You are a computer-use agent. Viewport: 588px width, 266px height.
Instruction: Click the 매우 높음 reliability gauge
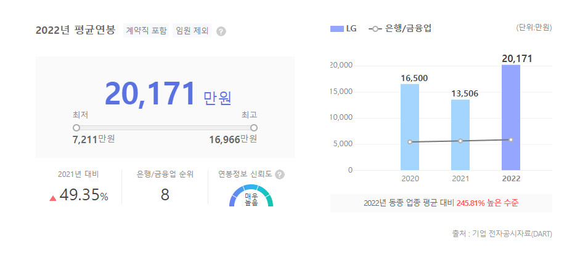click(x=251, y=196)
